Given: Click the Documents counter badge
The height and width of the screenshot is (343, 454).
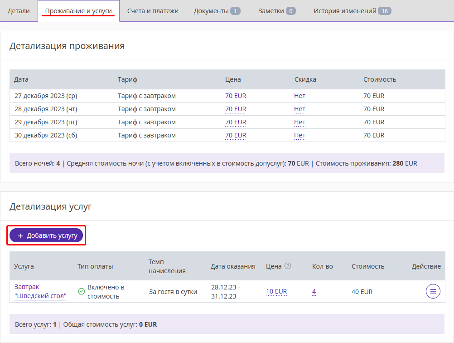Looking at the screenshot, I should coord(236,11).
